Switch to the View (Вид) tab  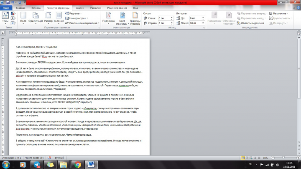135,8
